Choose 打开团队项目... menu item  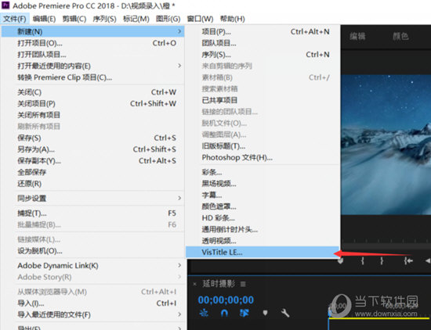click(x=92, y=55)
